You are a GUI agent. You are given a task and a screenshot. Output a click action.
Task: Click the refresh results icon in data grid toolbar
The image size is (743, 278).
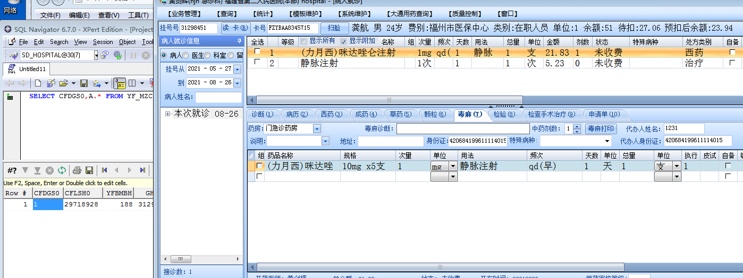62,170
